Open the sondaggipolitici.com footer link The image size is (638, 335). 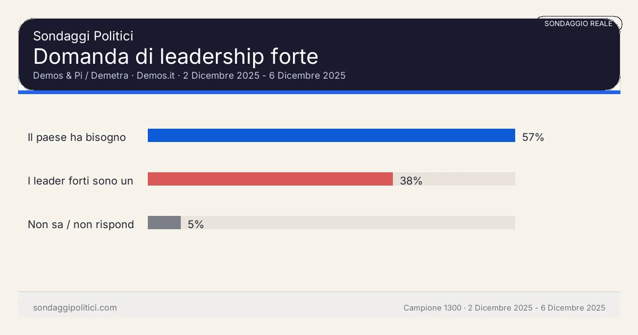click(x=75, y=308)
